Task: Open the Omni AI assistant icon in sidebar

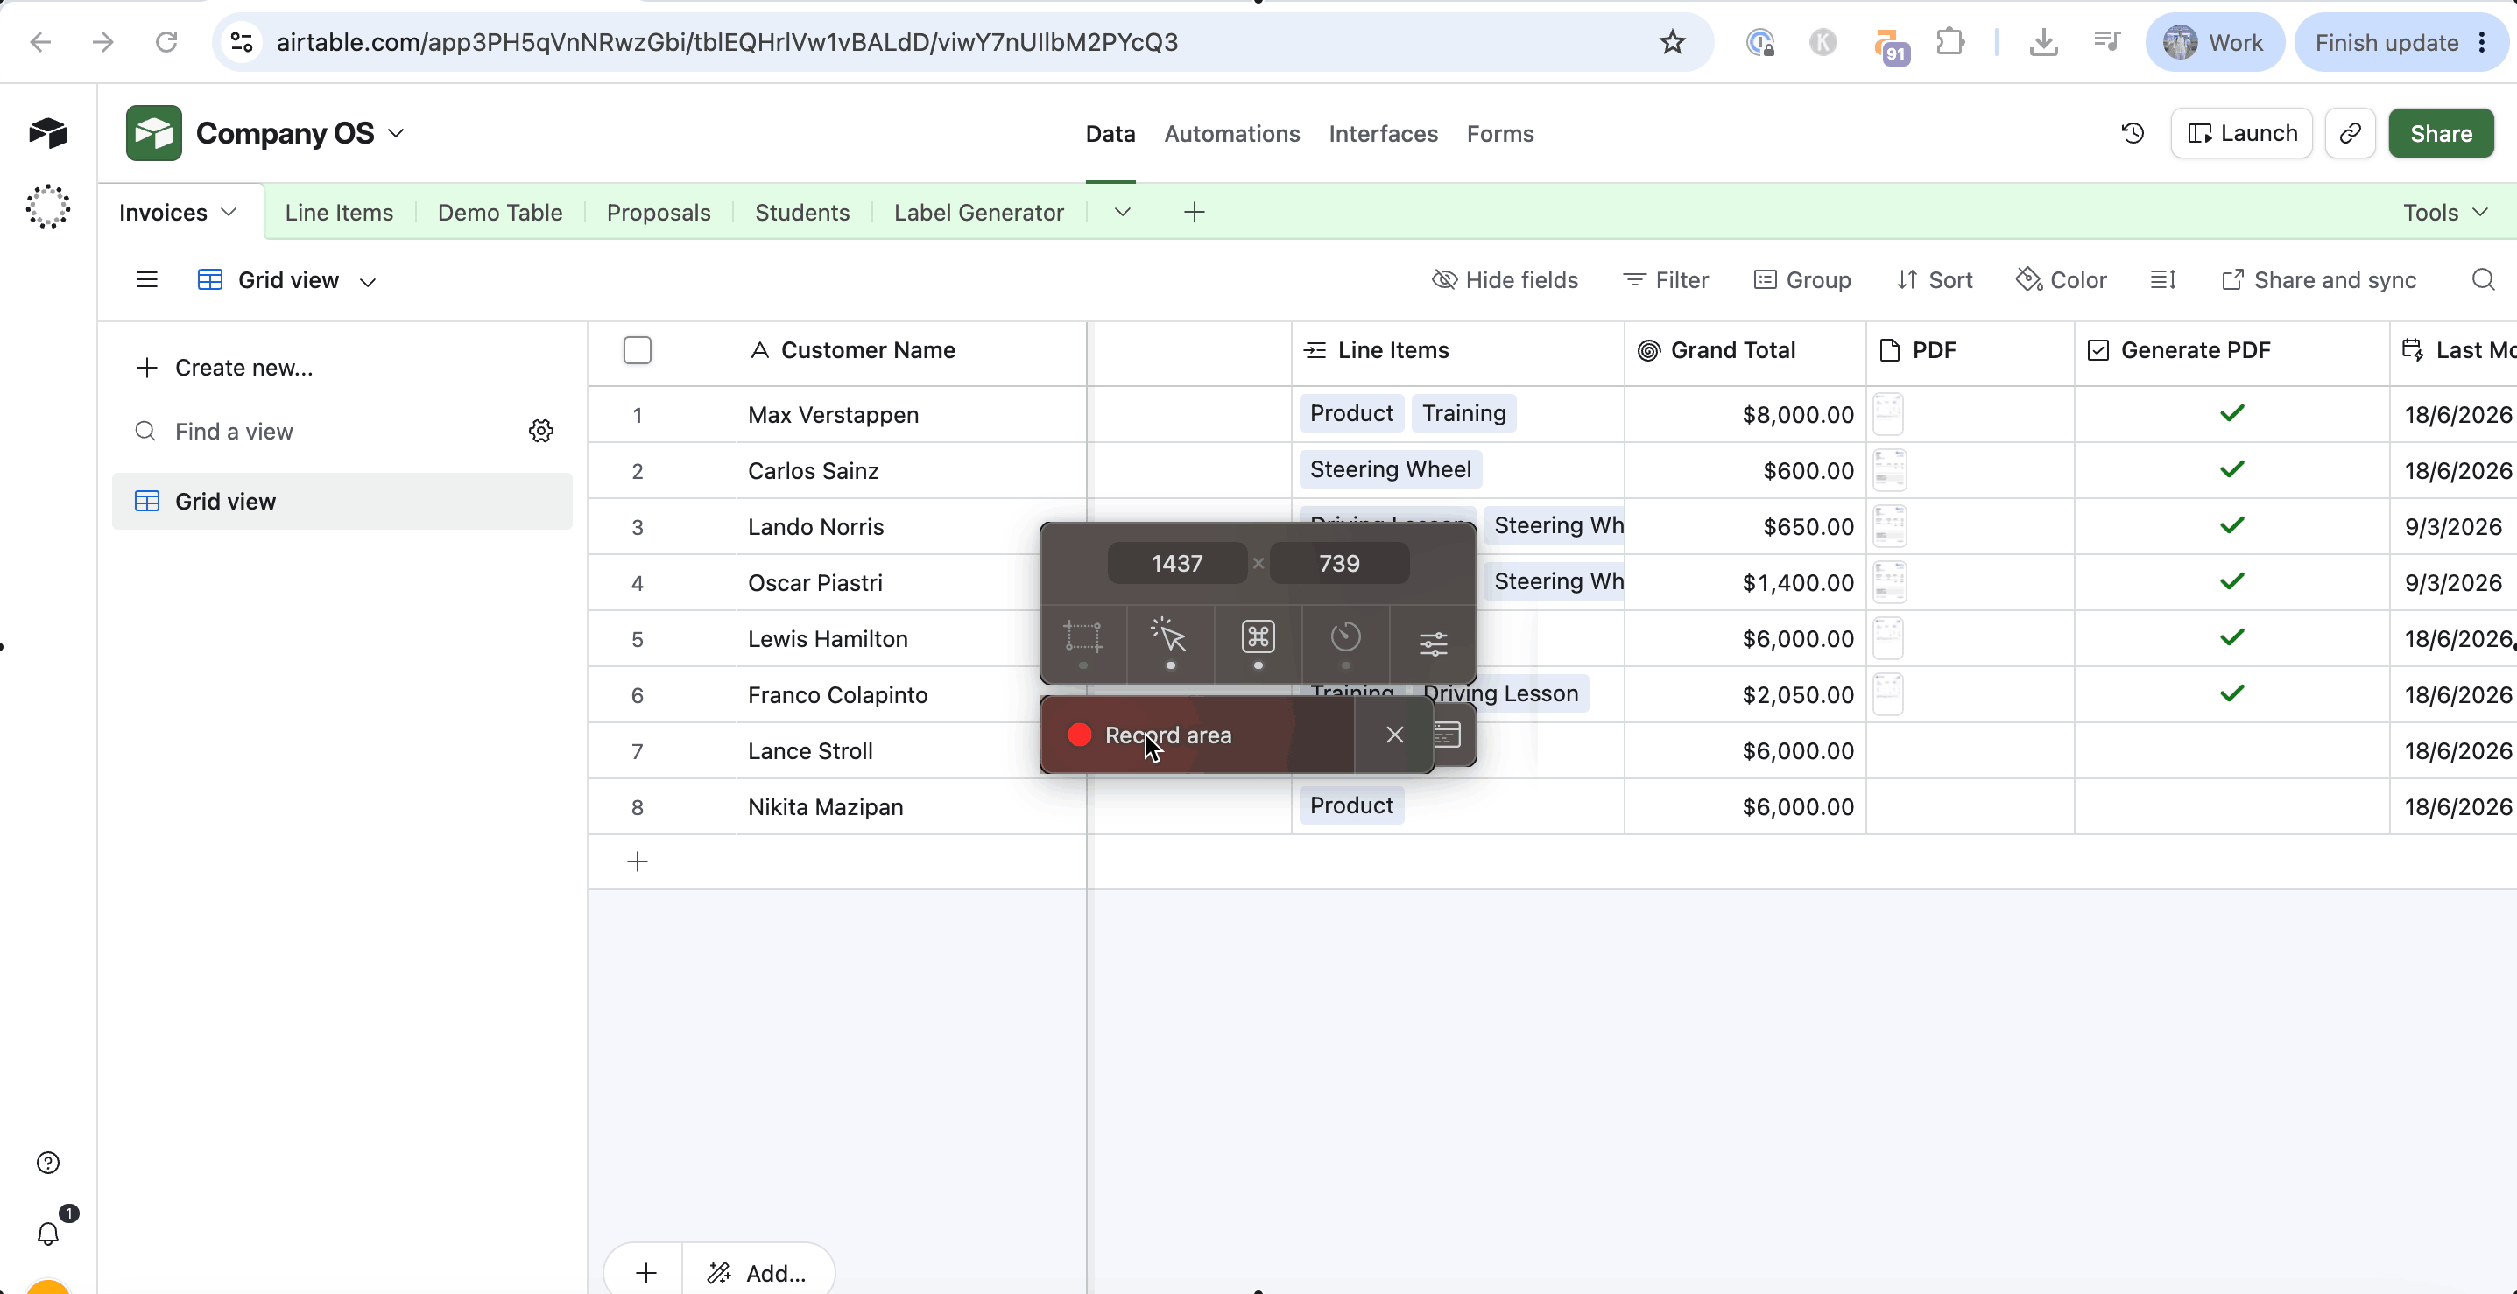Action: coord(48,206)
